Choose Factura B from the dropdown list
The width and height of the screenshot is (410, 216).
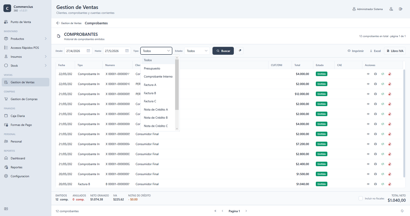pos(158,93)
